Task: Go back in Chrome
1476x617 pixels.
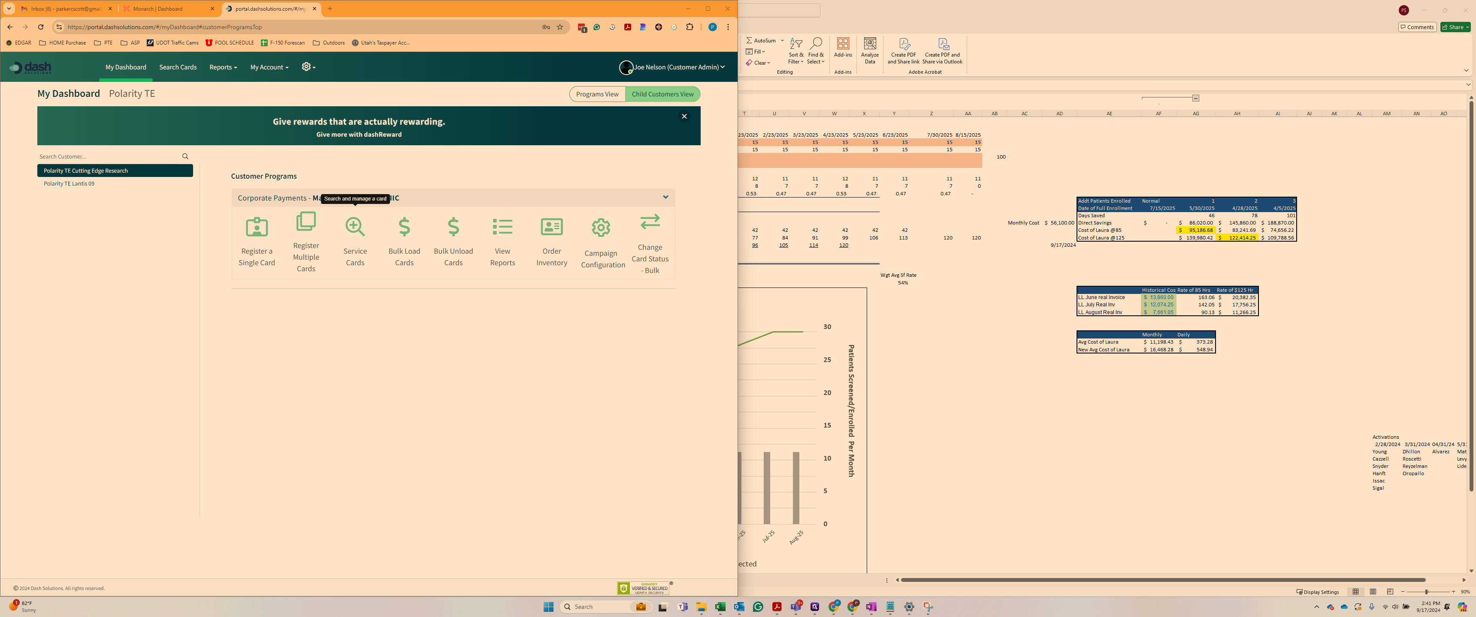Action: click(10, 27)
